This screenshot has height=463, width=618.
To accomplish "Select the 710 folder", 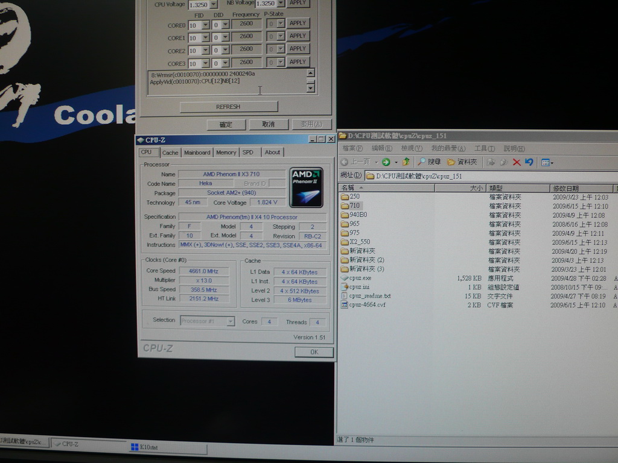I will (350, 206).
